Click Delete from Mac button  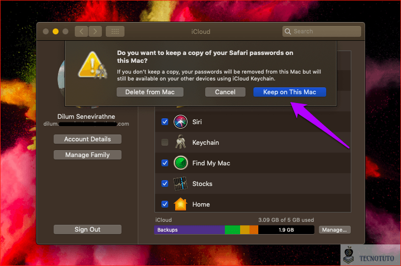(x=150, y=92)
